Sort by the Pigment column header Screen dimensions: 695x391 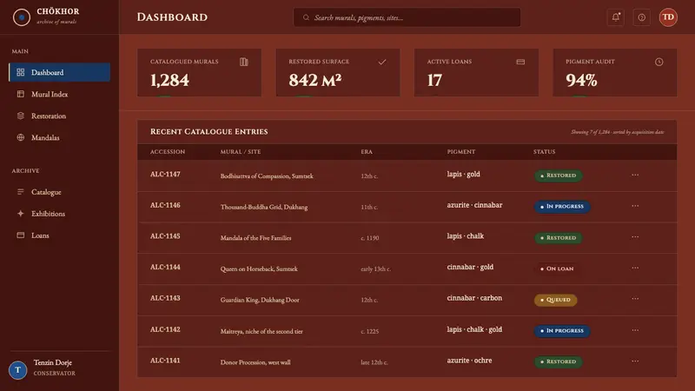tap(461, 151)
